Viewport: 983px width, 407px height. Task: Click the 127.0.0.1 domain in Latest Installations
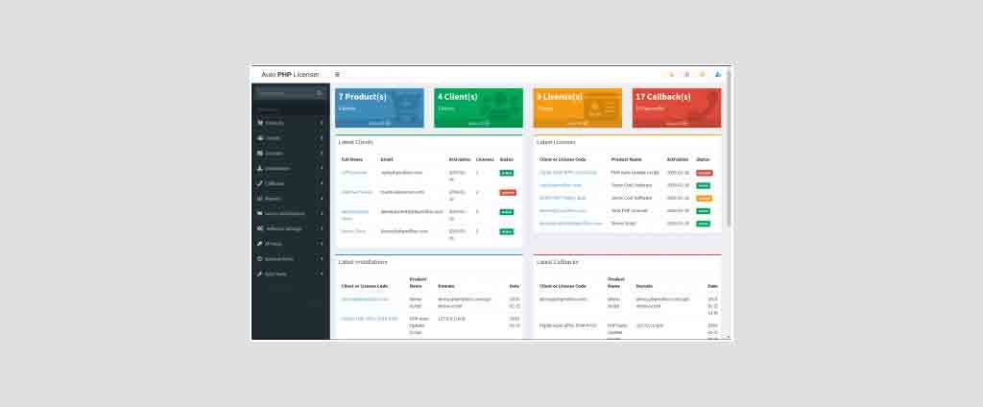click(451, 319)
